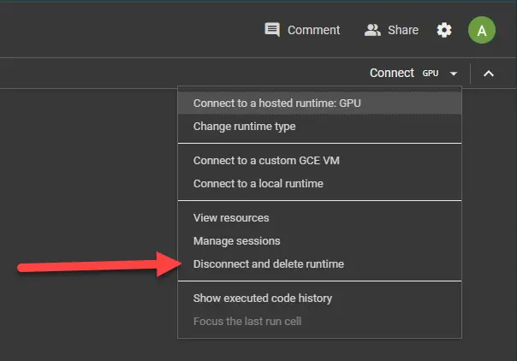Image resolution: width=517 pixels, height=361 pixels.
Task: Open View resources
Action: (x=231, y=217)
